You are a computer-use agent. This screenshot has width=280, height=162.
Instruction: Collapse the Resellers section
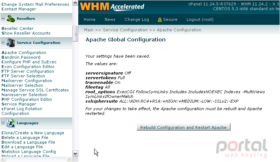pos(3,18)
